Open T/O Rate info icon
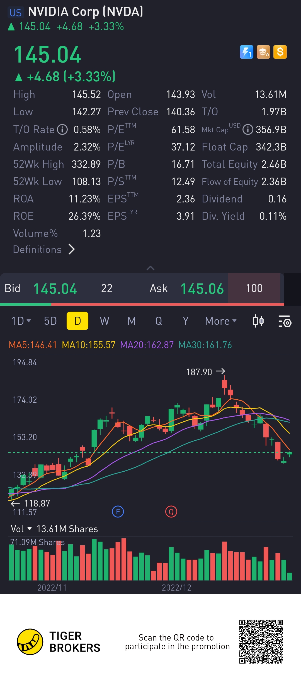The width and height of the screenshot is (301, 690). (x=62, y=130)
